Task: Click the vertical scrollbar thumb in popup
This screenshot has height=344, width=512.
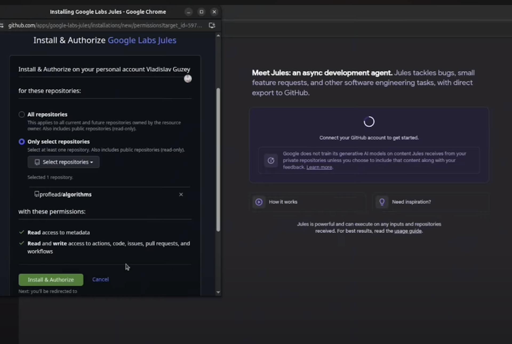Action: (218, 160)
